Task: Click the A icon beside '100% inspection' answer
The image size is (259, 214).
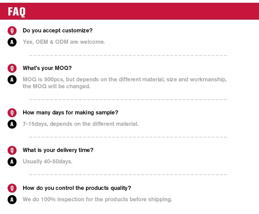Action: click(x=12, y=200)
